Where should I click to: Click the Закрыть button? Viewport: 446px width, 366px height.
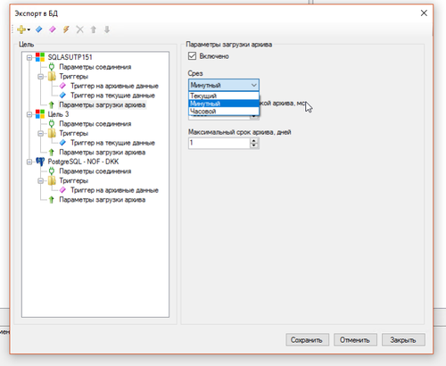coord(403,340)
